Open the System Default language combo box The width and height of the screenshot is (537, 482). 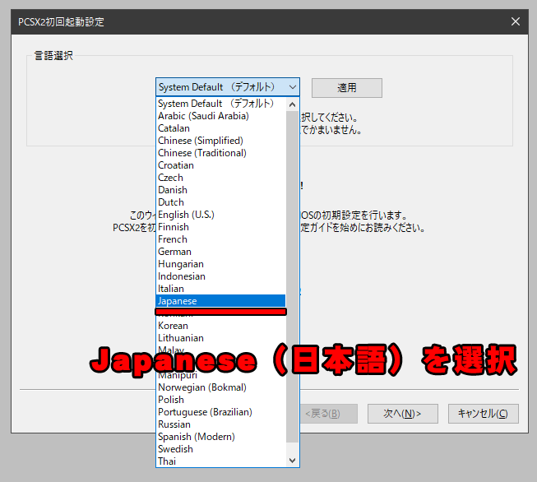coord(228,87)
